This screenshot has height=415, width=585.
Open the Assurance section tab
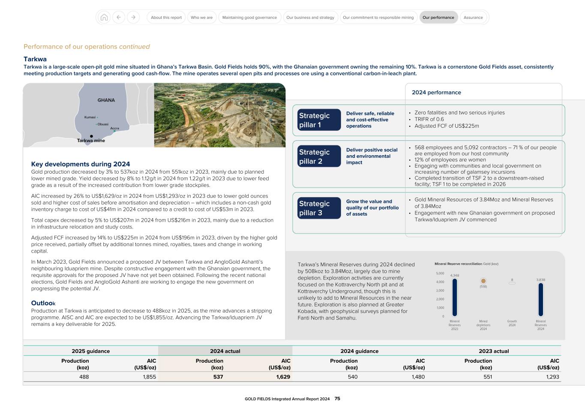tap(473, 17)
